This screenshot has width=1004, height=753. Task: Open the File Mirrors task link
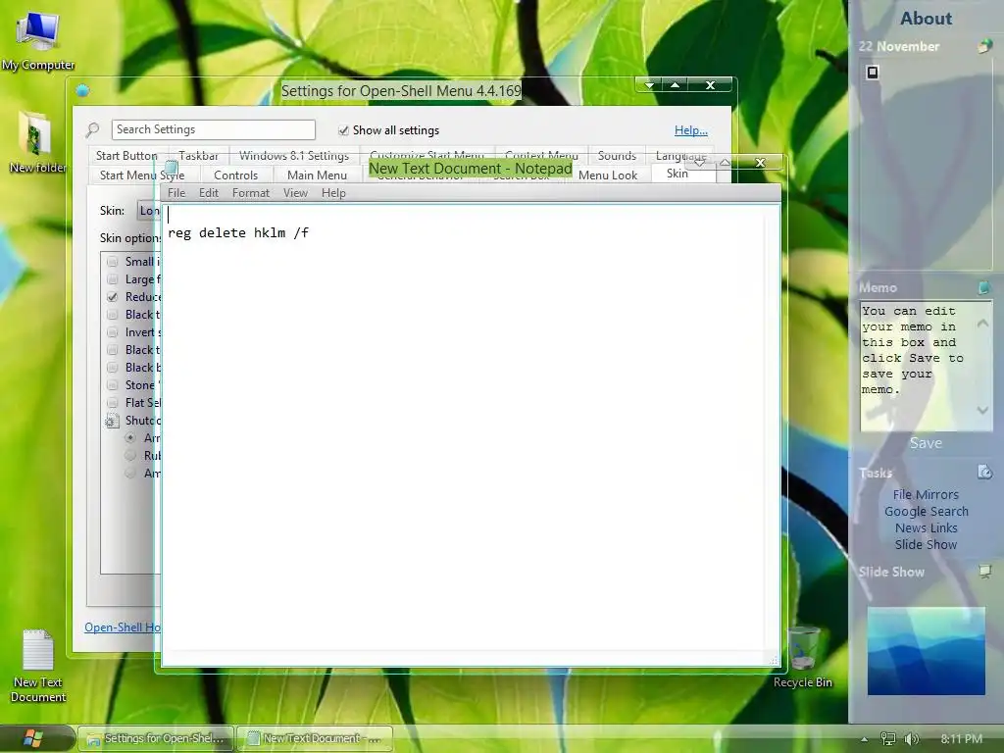[x=926, y=494]
